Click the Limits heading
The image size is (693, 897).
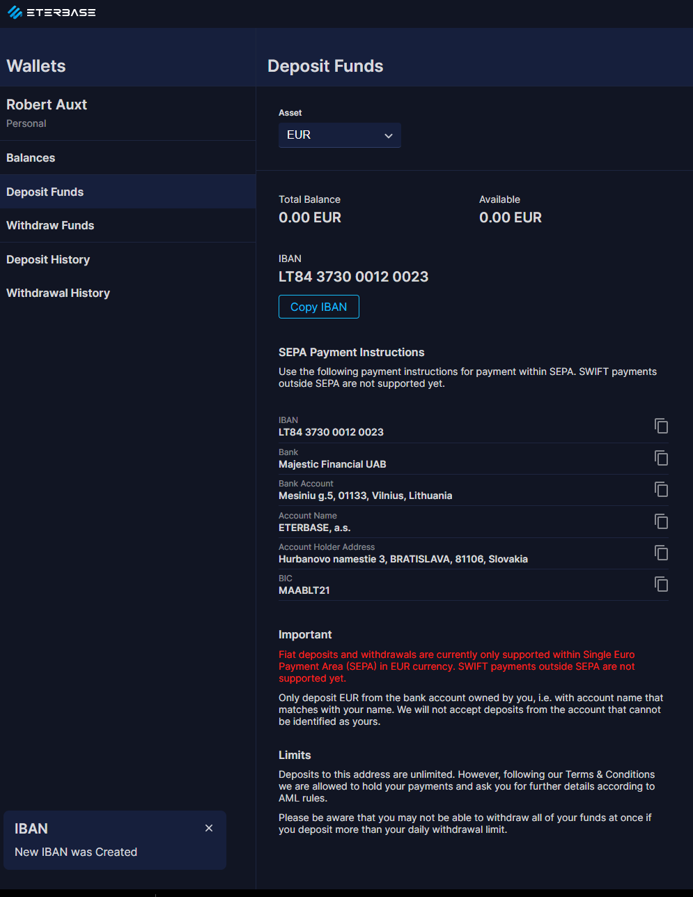(x=295, y=756)
